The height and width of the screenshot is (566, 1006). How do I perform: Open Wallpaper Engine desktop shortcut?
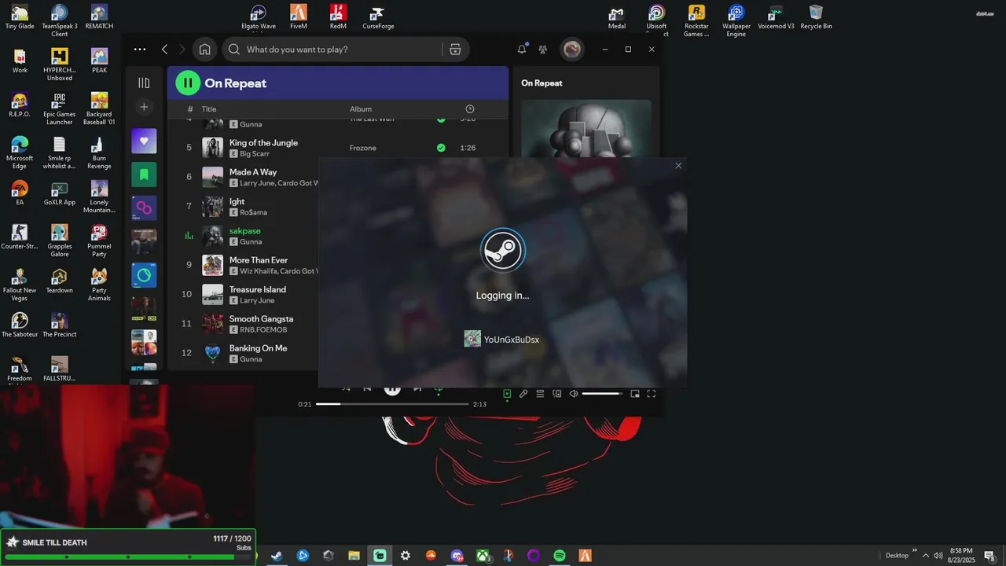(x=736, y=20)
